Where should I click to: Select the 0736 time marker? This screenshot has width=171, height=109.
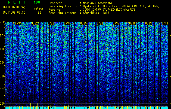[100, 23]
